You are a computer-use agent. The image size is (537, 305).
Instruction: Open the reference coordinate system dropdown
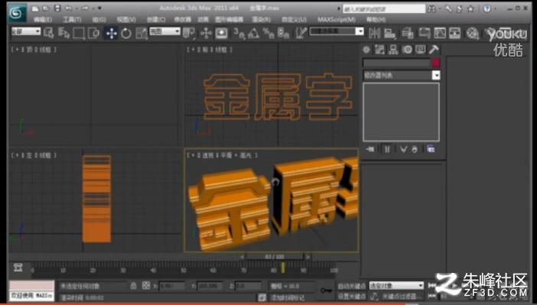[x=164, y=31]
